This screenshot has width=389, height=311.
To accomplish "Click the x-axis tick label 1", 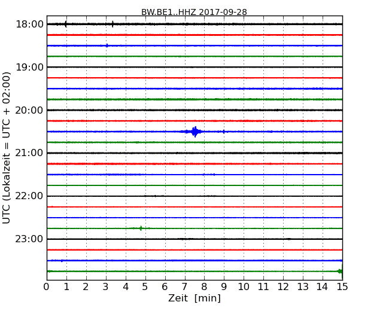I will pos(66,287).
